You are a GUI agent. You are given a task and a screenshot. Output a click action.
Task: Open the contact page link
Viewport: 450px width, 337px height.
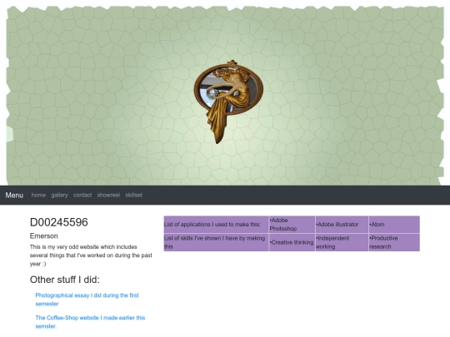pos(82,196)
